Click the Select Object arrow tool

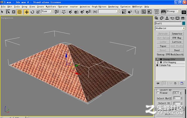tap(2, 12)
